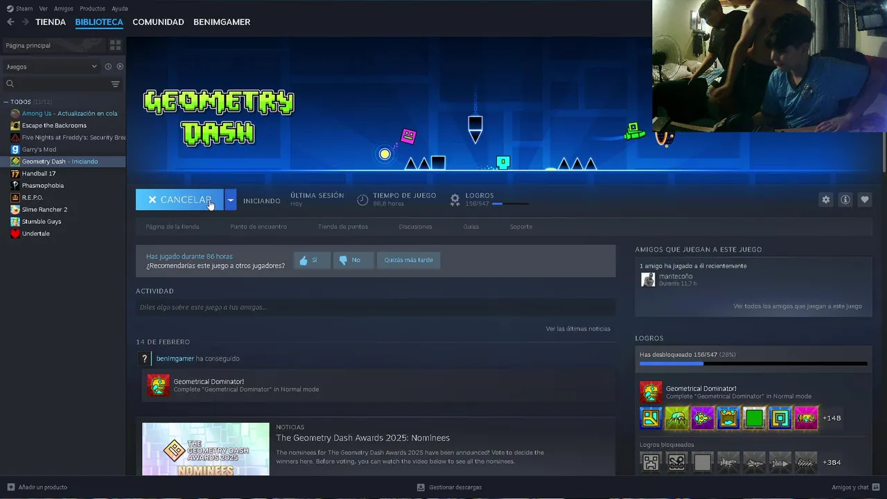Open the COMUNIDAD tab

pyautogui.click(x=158, y=22)
